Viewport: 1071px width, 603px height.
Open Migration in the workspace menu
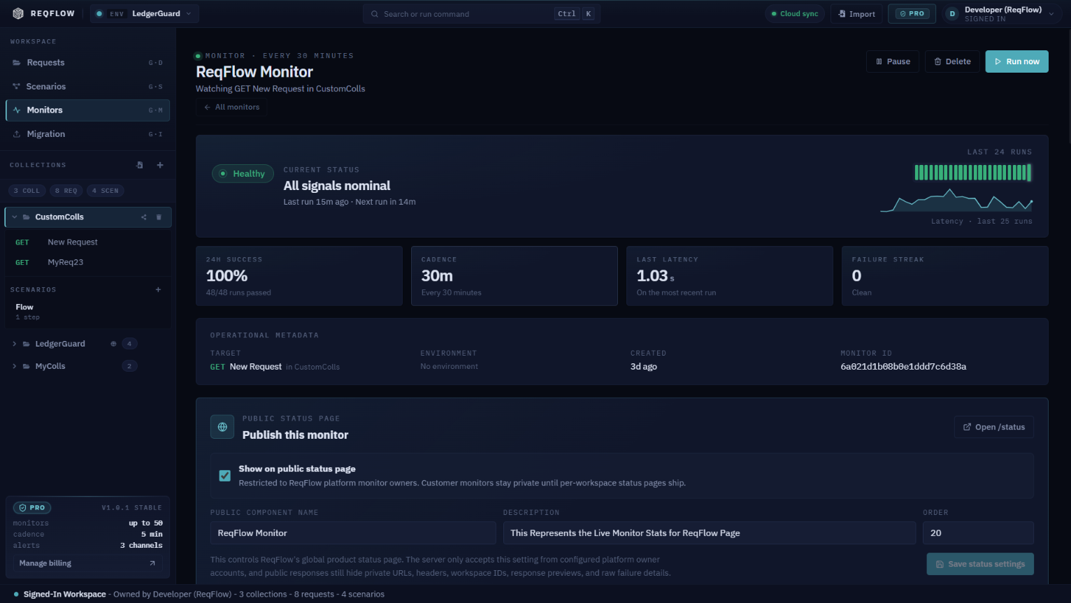(x=87, y=134)
